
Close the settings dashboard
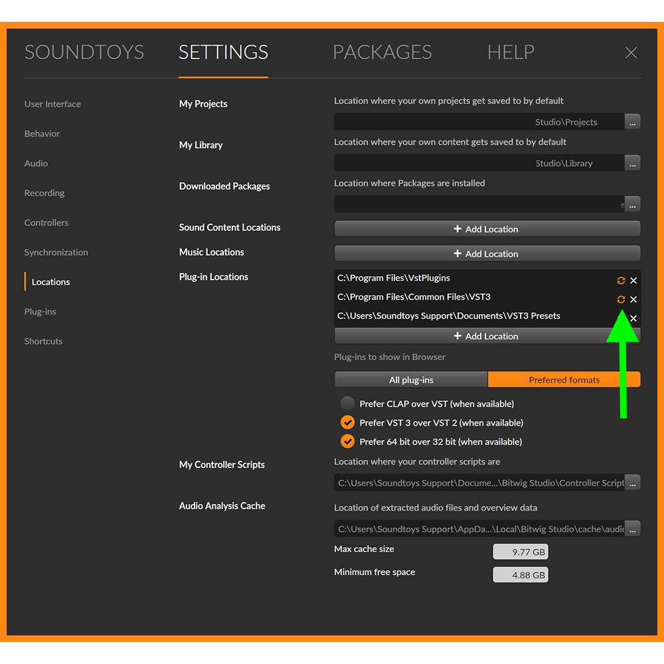point(631,52)
